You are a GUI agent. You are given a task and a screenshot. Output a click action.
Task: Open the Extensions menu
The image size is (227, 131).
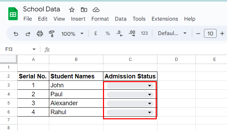click(x=165, y=19)
